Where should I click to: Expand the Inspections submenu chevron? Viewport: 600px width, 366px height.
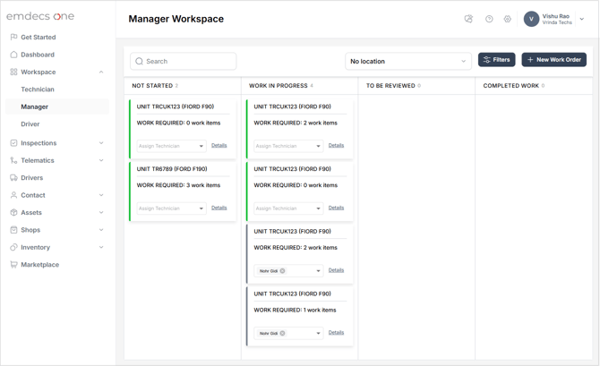coord(101,143)
